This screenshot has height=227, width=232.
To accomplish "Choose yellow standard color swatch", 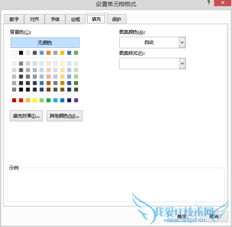I will click(35, 100).
